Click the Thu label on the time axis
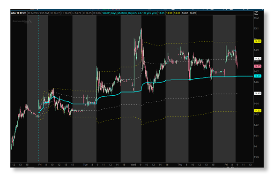 pyautogui.click(x=180, y=165)
